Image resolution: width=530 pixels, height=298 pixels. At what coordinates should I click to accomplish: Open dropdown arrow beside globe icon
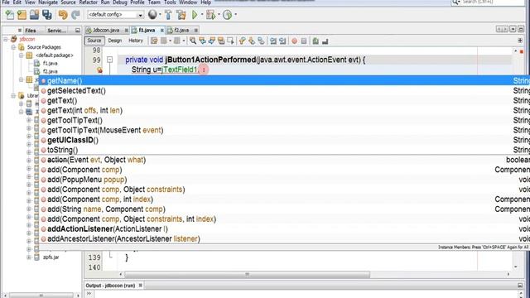click(x=160, y=15)
